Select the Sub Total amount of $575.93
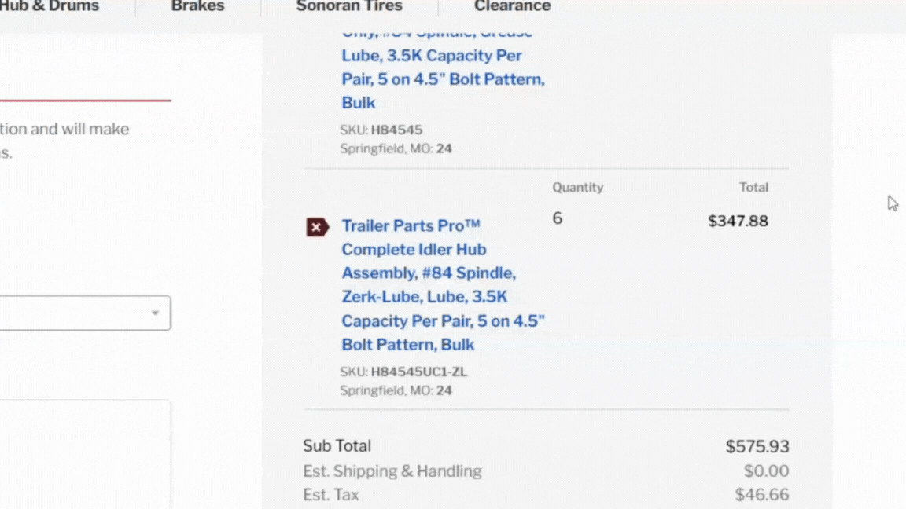This screenshot has width=906, height=509. pyautogui.click(x=757, y=446)
